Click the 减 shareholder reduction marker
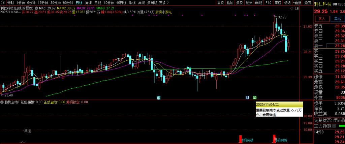The height and width of the screenshot is (144, 345). (255, 97)
